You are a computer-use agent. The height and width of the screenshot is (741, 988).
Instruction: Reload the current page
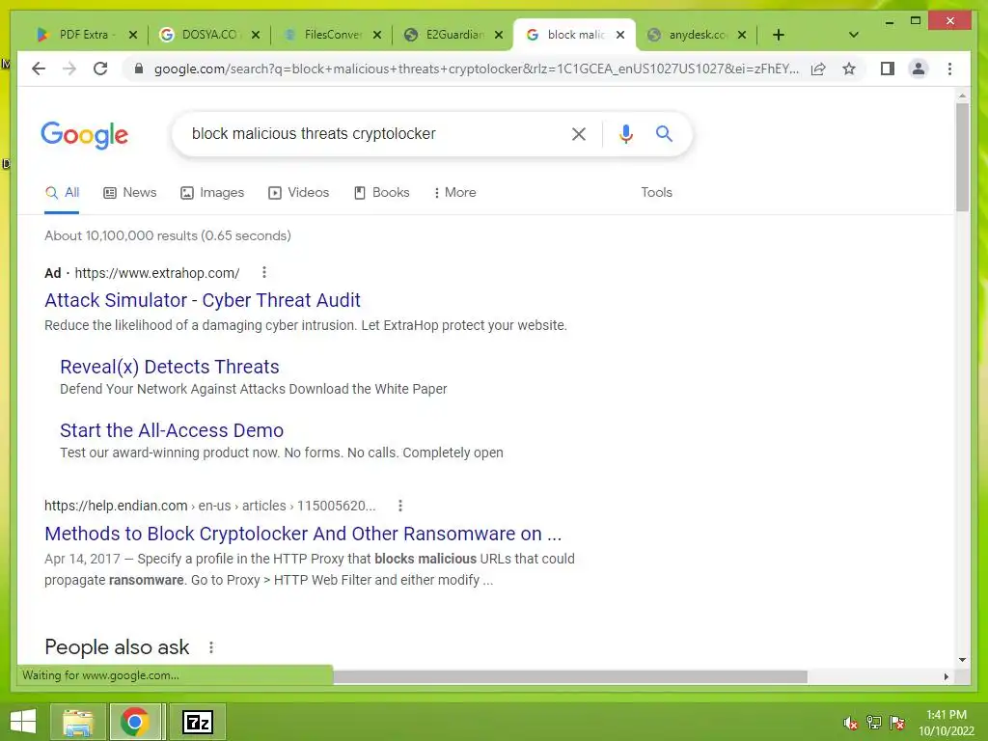[100, 69]
